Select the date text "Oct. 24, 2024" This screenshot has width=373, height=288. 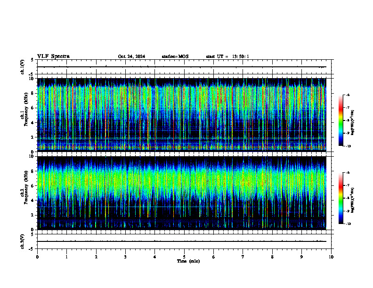(131, 56)
